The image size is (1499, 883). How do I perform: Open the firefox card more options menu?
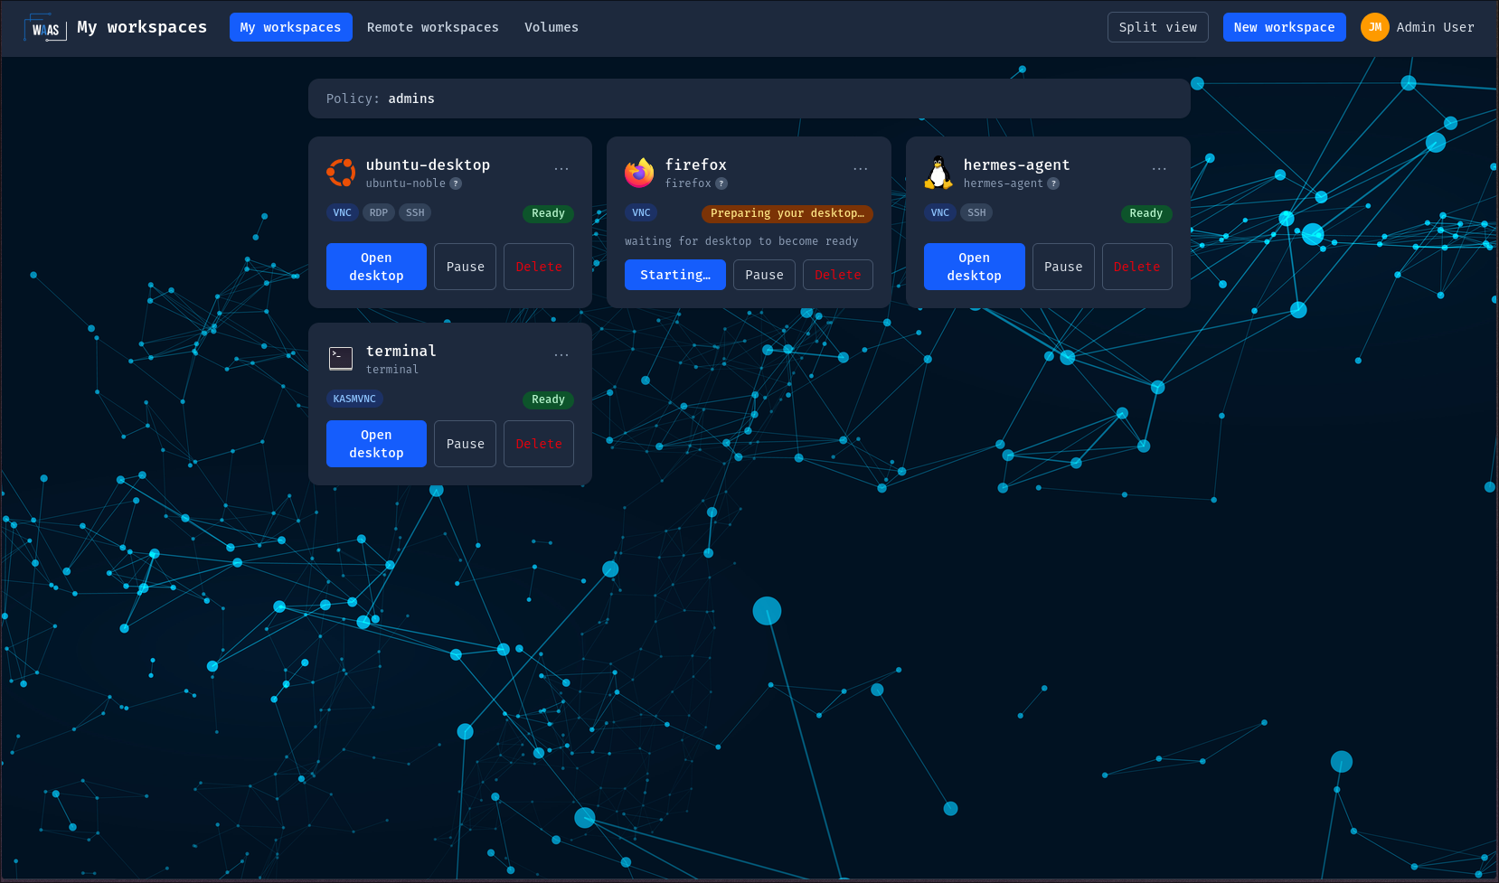coord(861,169)
